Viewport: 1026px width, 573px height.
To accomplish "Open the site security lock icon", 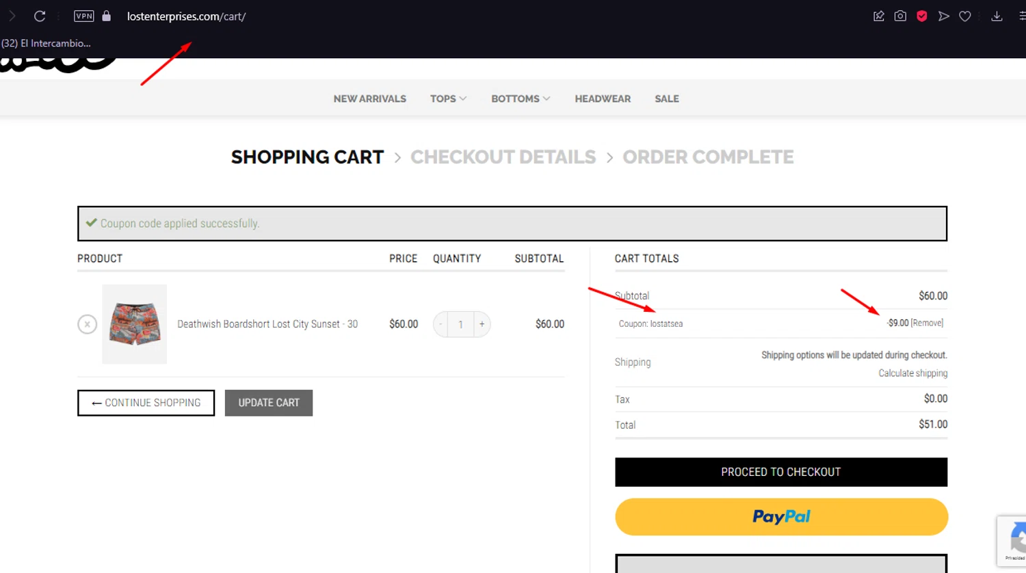I will [106, 16].
